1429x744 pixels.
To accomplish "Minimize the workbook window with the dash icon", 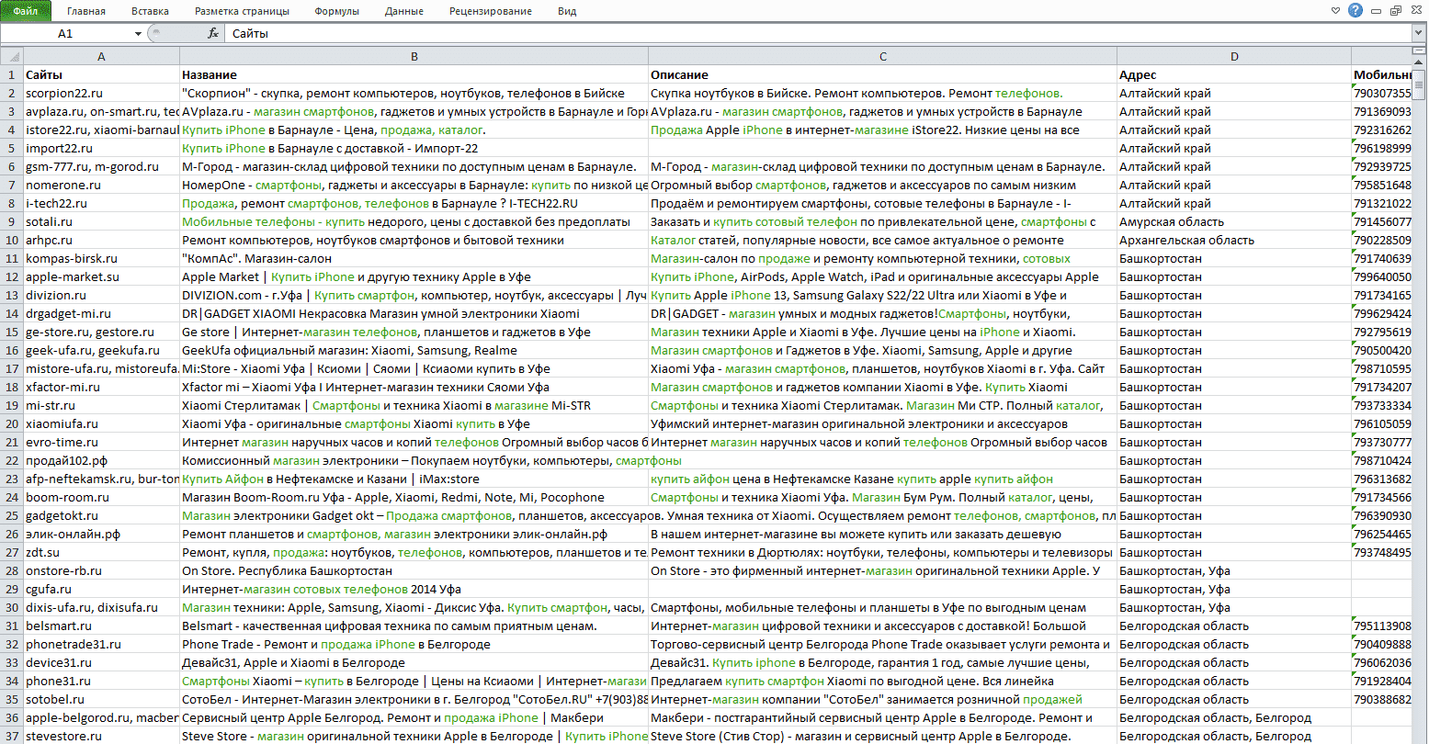I will coord(1376,11).
